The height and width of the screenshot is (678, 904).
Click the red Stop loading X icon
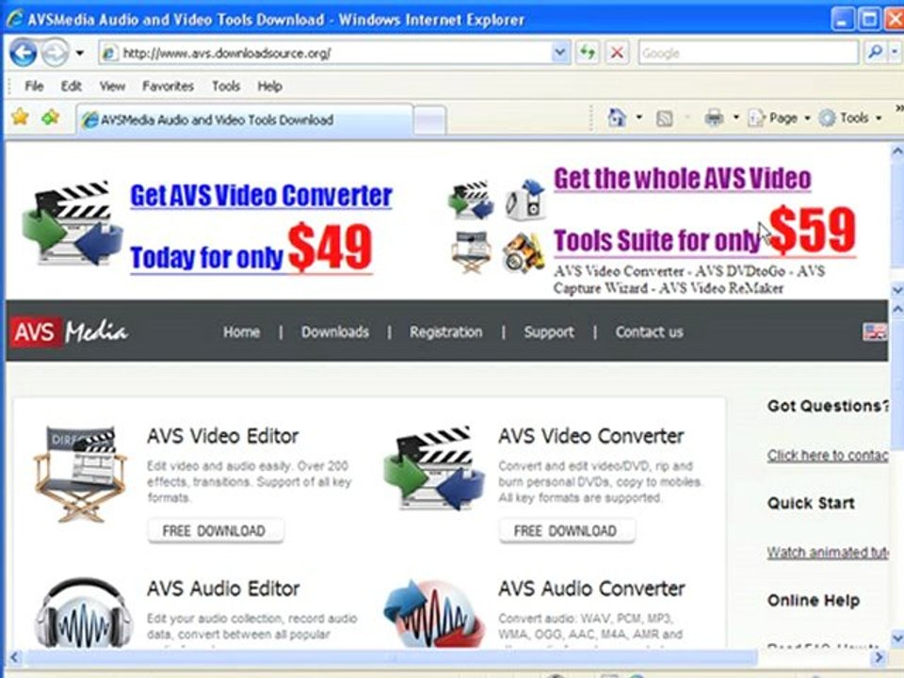pyautogui.click(x=617, y=53)
